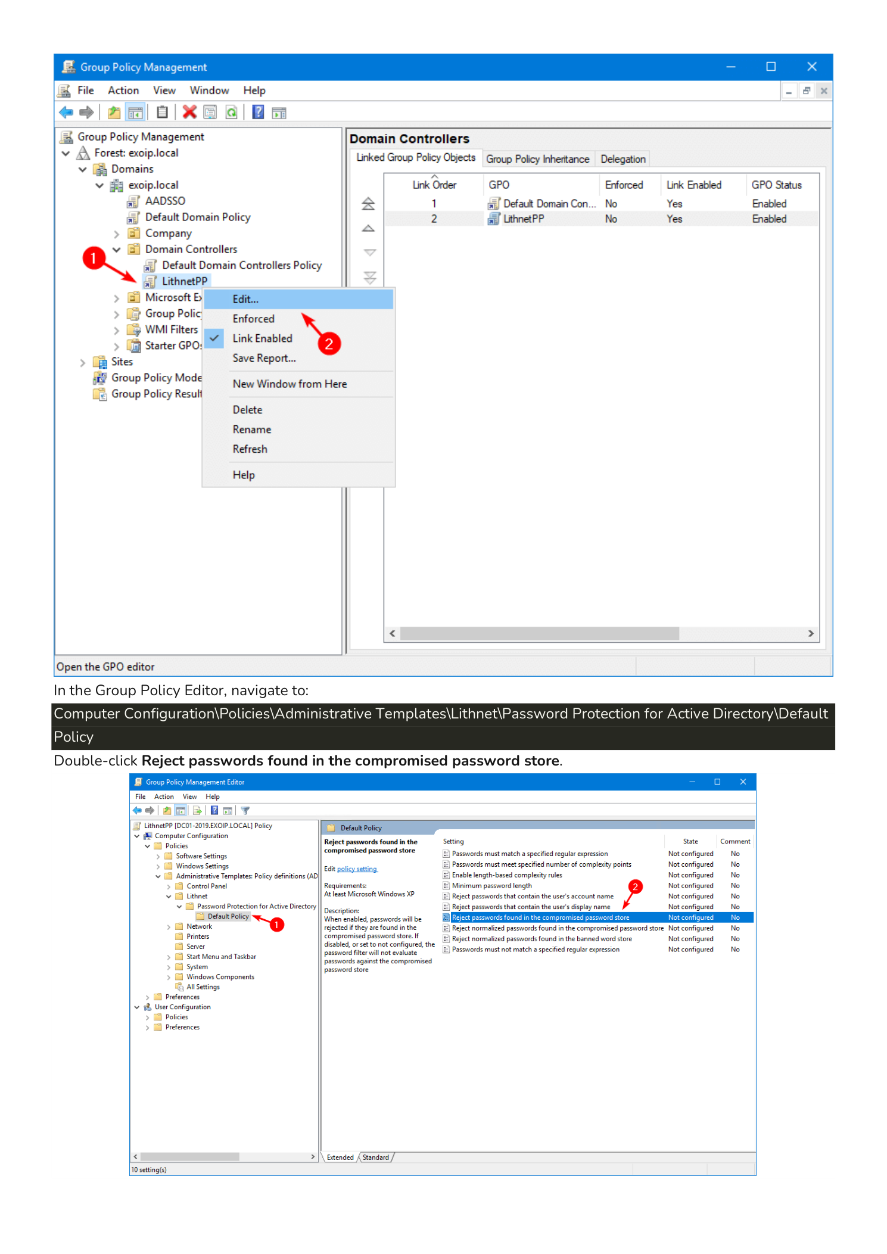
Task: Click the Filter funnel icon in Policy Editor toolbar
Action: click(x=245, y=810)
